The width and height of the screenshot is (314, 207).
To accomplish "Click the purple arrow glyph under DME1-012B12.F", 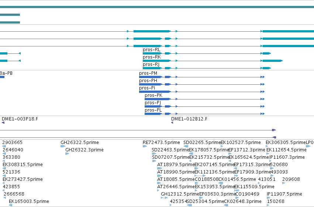I will (172, 123).
